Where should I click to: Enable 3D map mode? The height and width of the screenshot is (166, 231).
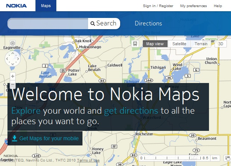pyautogui.click(x=221, y=44)
